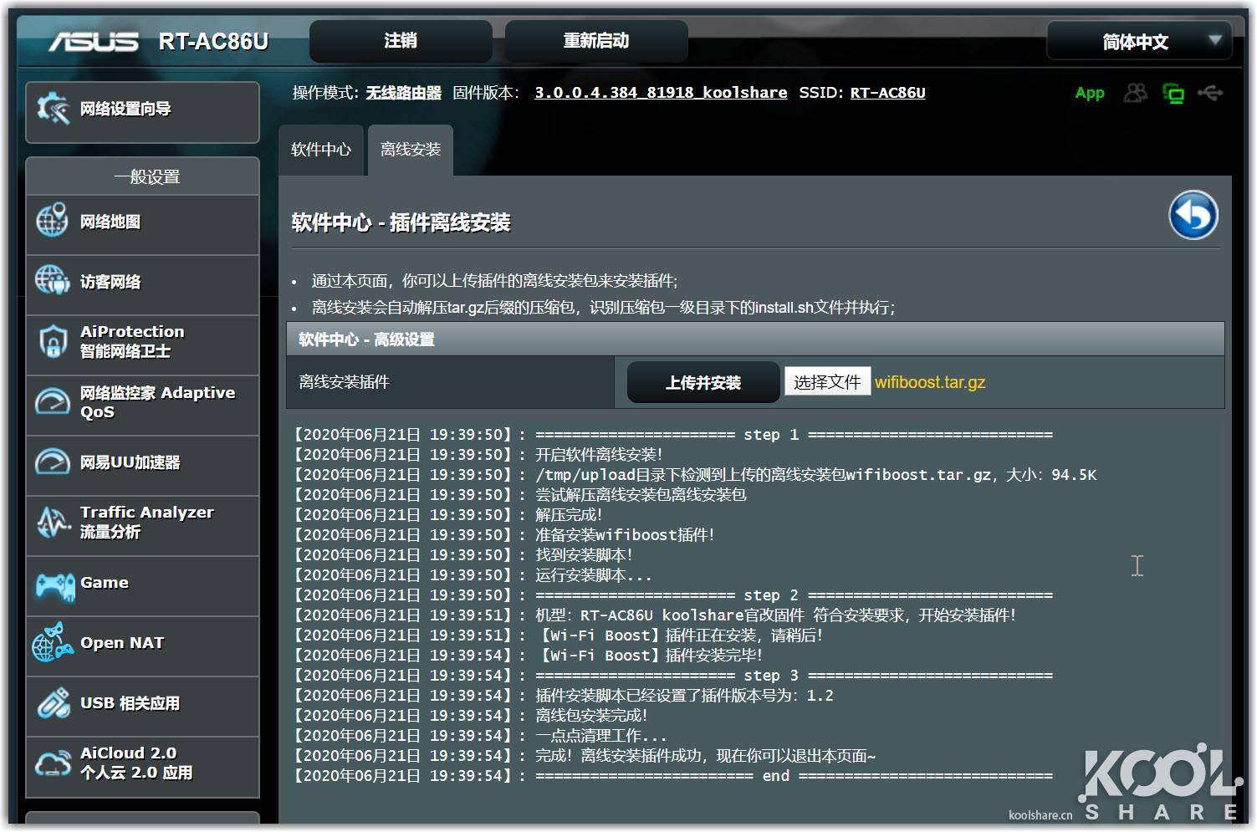Click the 网易UU加速器 gauge icon

coord(53,462)
